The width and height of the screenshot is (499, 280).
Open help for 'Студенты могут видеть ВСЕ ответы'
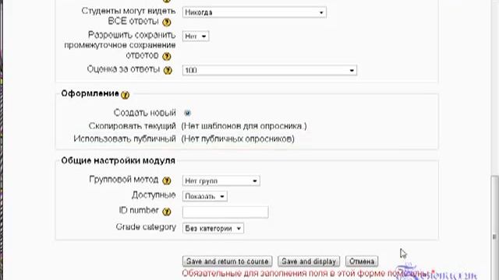[x=166, y=23]
